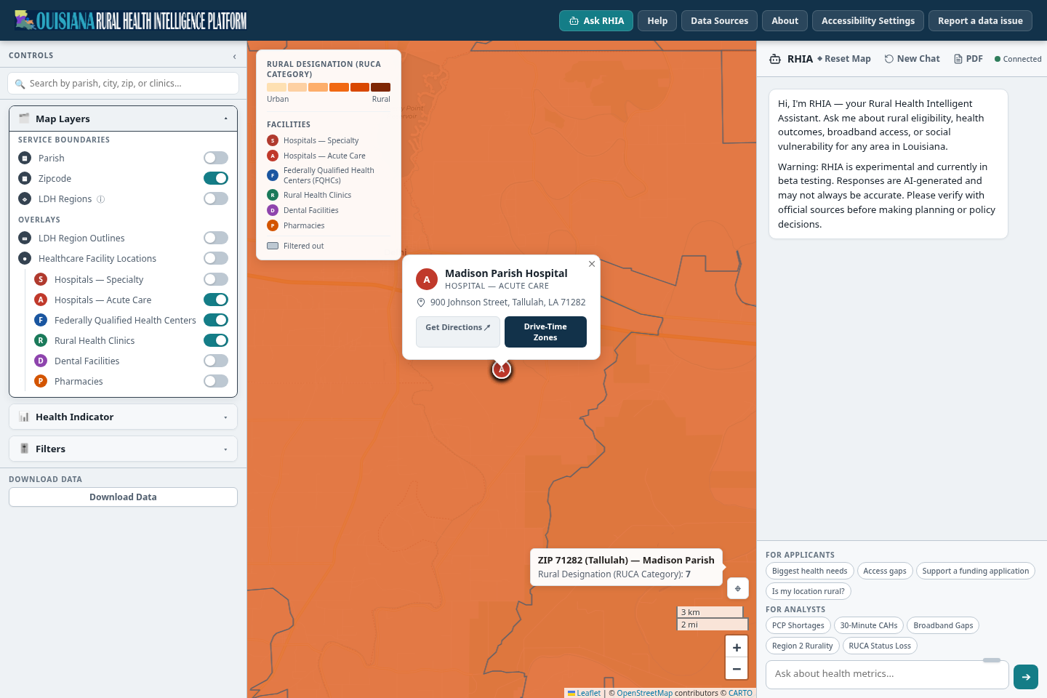Viewport: 1047px width, 698px height.
Task: Close the Madison Parish Hospital popup
Action: point(592,264)
